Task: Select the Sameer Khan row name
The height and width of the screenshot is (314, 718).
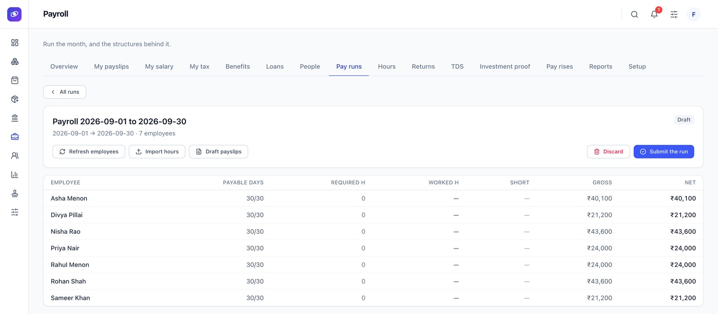Action: pos(70,298)
